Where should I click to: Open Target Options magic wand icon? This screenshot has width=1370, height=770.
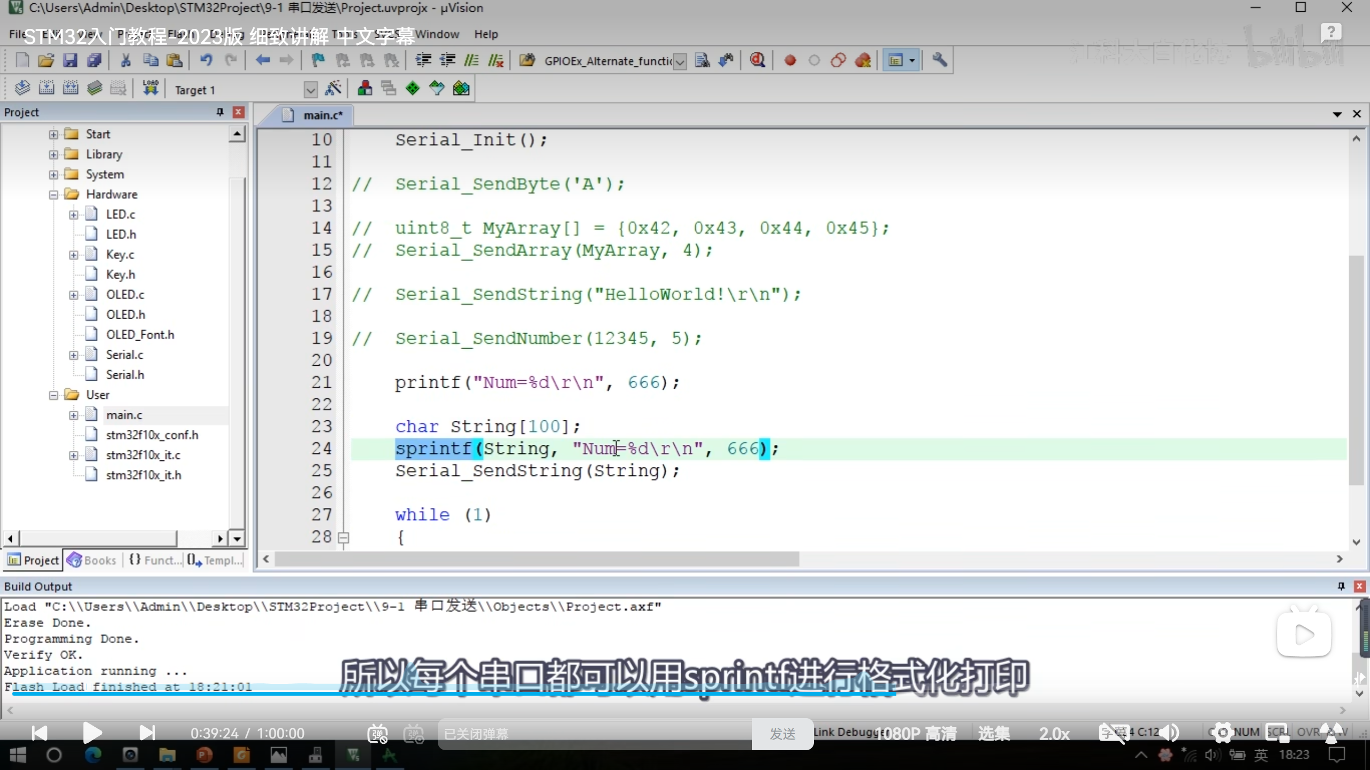333,89
